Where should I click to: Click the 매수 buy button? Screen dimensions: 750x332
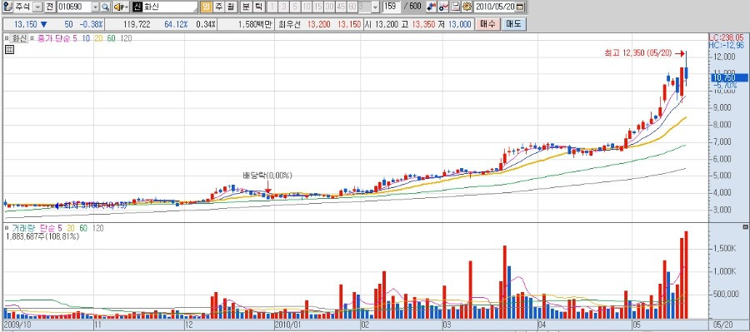click(x=487, y=24)
